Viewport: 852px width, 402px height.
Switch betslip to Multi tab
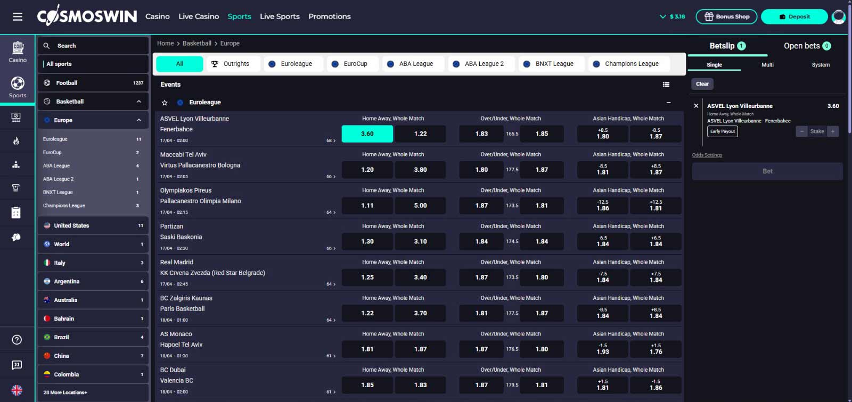coord(767,65)
